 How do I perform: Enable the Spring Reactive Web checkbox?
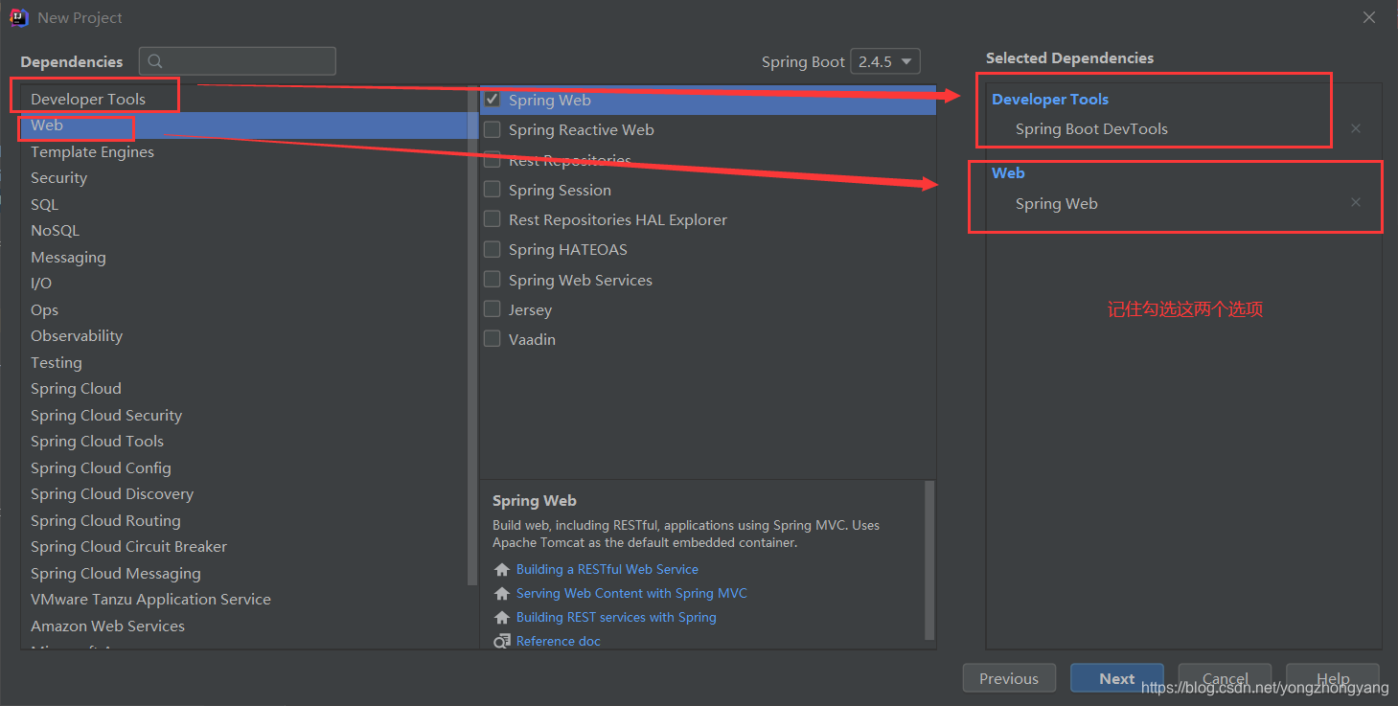tap(493, 128)
